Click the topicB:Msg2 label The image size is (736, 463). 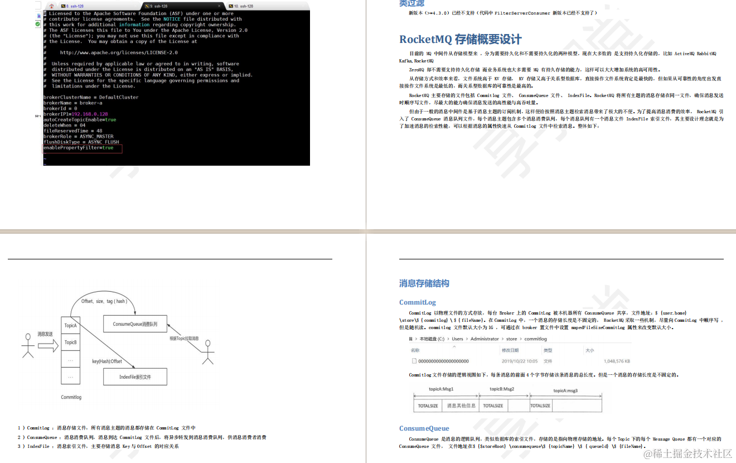502,389
